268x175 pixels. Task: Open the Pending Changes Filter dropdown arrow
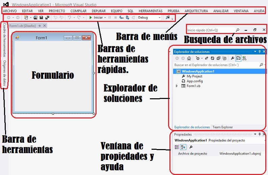202,59
